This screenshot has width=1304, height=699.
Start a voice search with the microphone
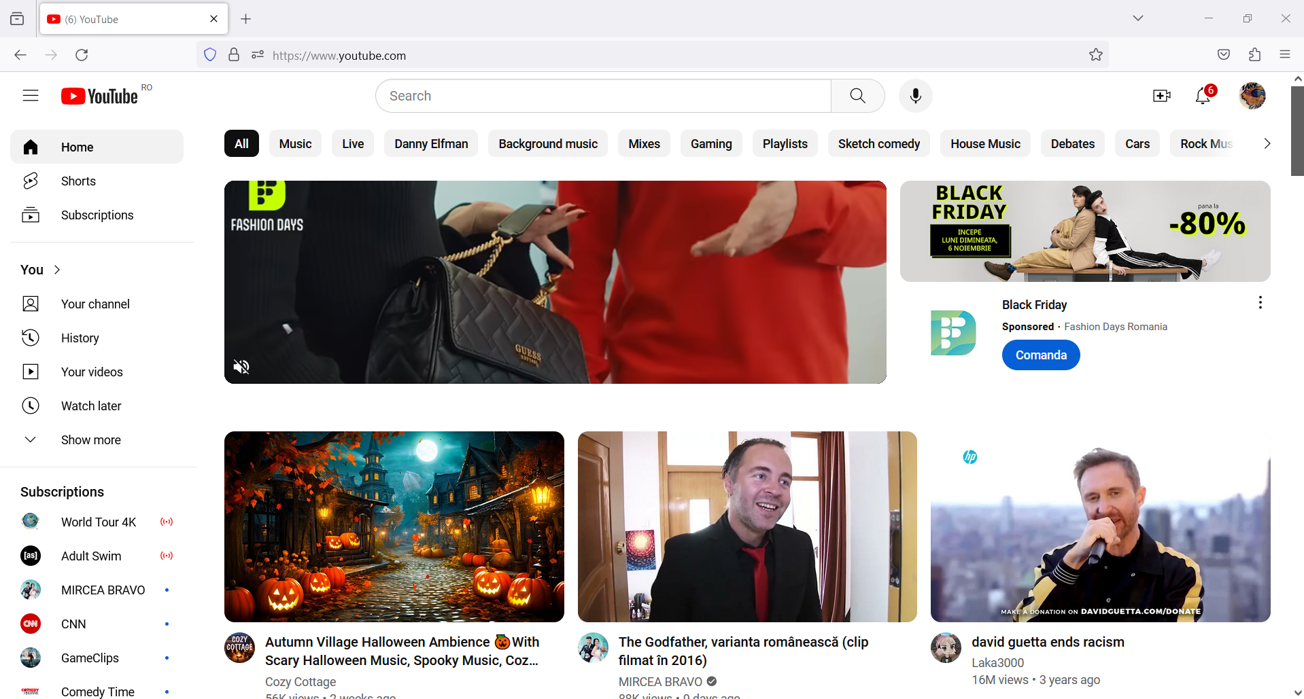point(914,95)
